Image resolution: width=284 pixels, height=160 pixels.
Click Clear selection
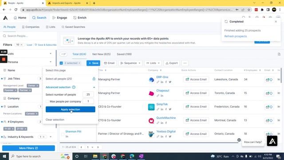(x=55, y=120)
